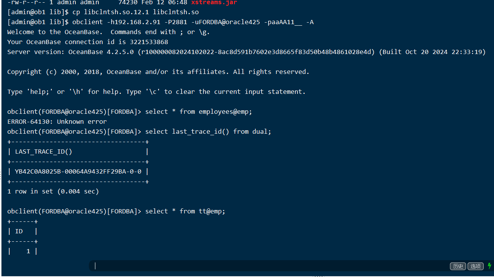Click the 'select * from employees@emp;' command
The image size is (494, 277).
tap(198, 111)
